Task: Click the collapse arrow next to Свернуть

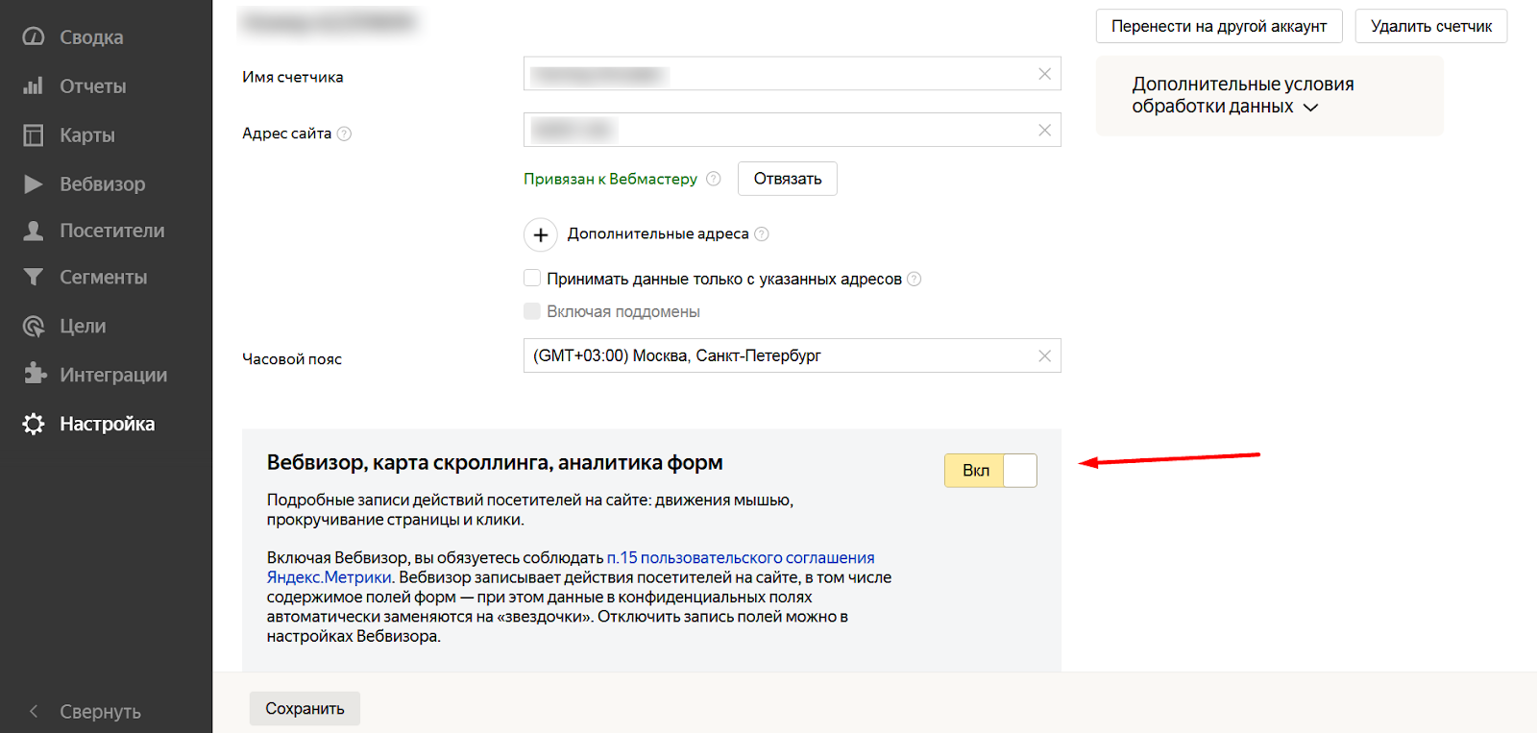Action: 34,711
